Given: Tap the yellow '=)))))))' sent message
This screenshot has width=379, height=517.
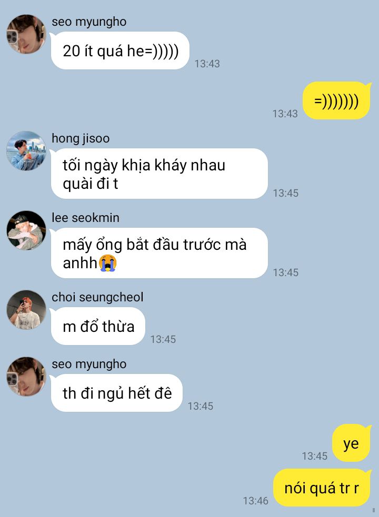Looking at the screenshot, I should pyautogui.click(x=336, y=100).
